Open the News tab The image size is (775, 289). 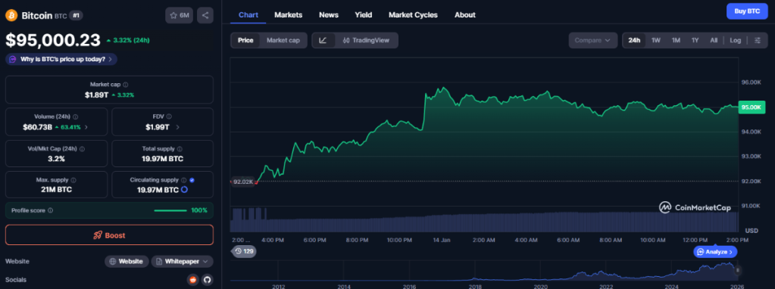tap(329, 15)
